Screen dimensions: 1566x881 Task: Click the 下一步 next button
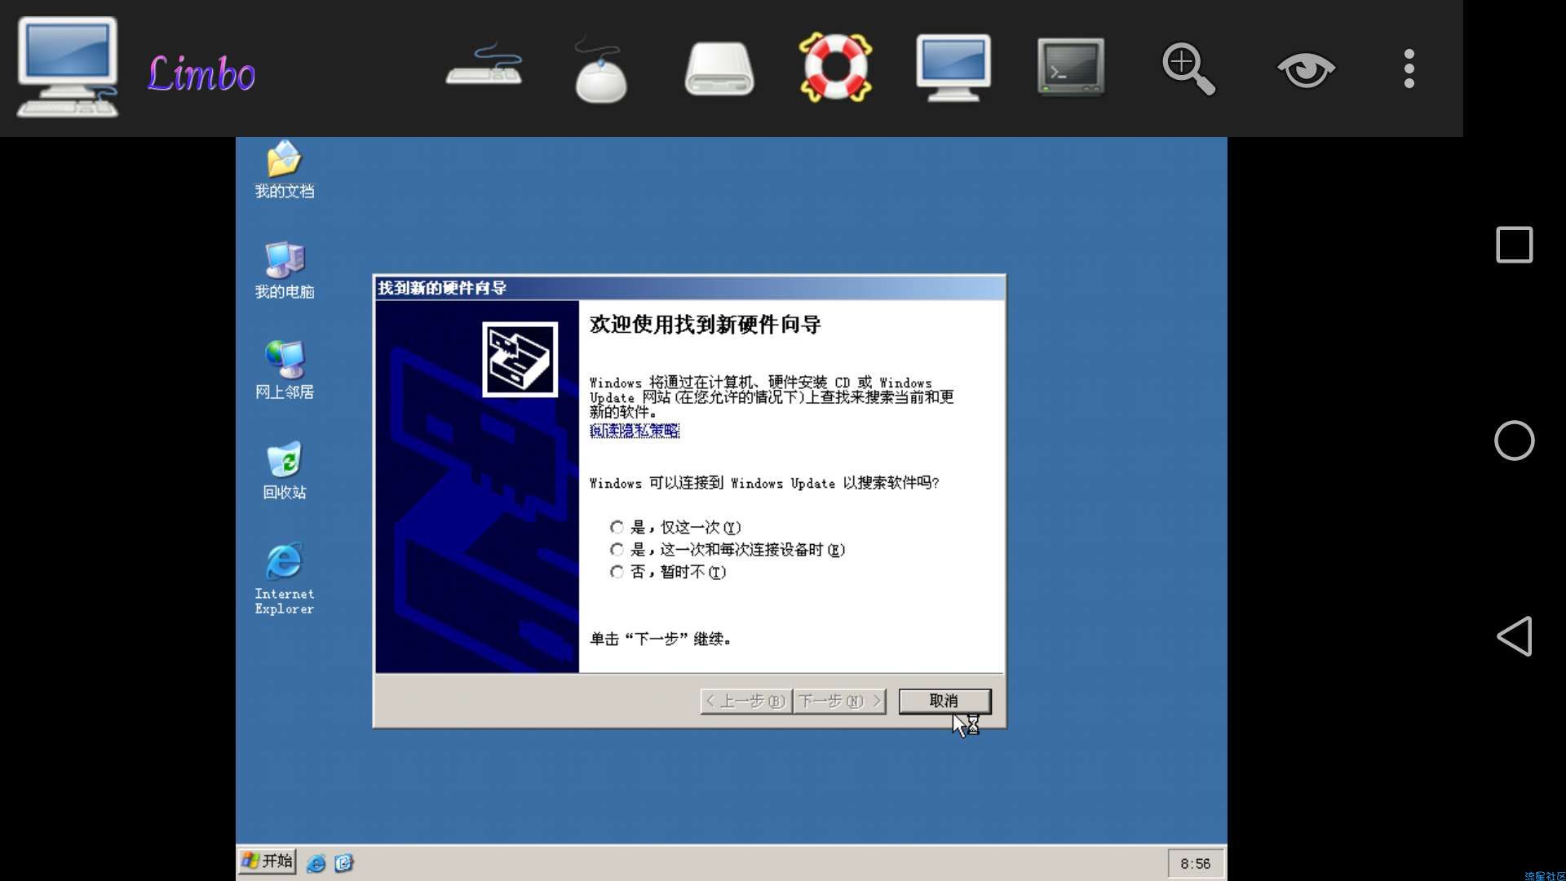pyautogui.click(x=839, y=702)
